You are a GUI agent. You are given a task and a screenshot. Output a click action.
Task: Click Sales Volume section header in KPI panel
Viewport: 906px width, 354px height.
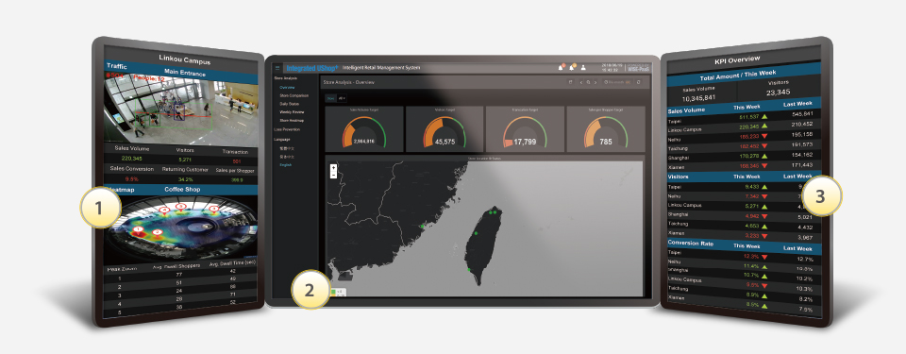tap(686, 110)
